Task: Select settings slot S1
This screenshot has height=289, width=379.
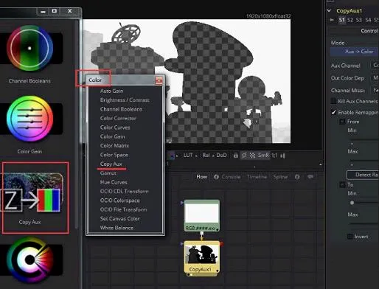Action: (x=342, y=20)
